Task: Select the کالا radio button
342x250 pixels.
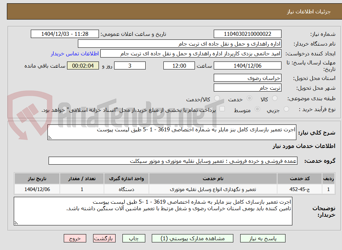Action: 275,98
